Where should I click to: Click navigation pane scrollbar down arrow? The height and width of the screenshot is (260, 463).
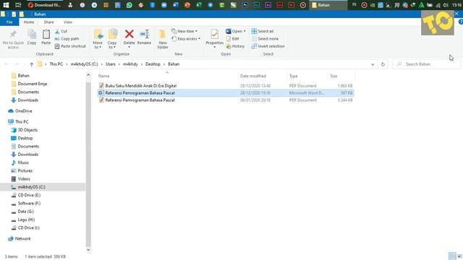click(x=88, y=250)
